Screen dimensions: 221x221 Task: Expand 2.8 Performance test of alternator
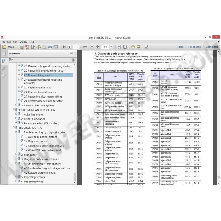tap(19, 100)
